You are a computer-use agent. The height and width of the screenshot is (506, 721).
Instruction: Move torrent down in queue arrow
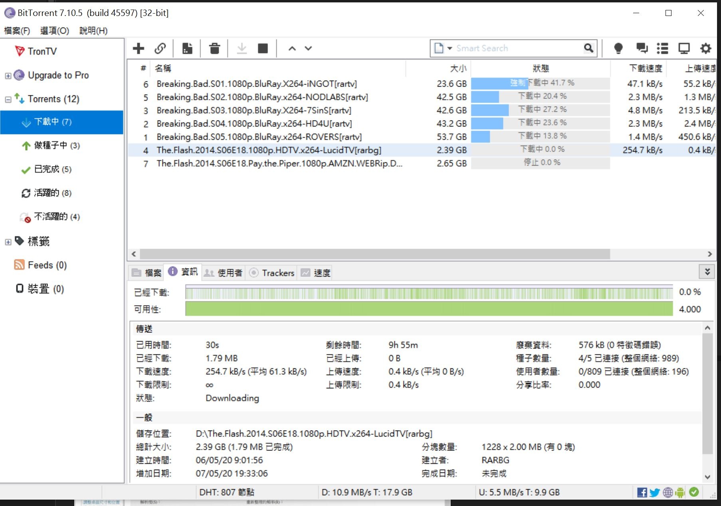(308, 48)
